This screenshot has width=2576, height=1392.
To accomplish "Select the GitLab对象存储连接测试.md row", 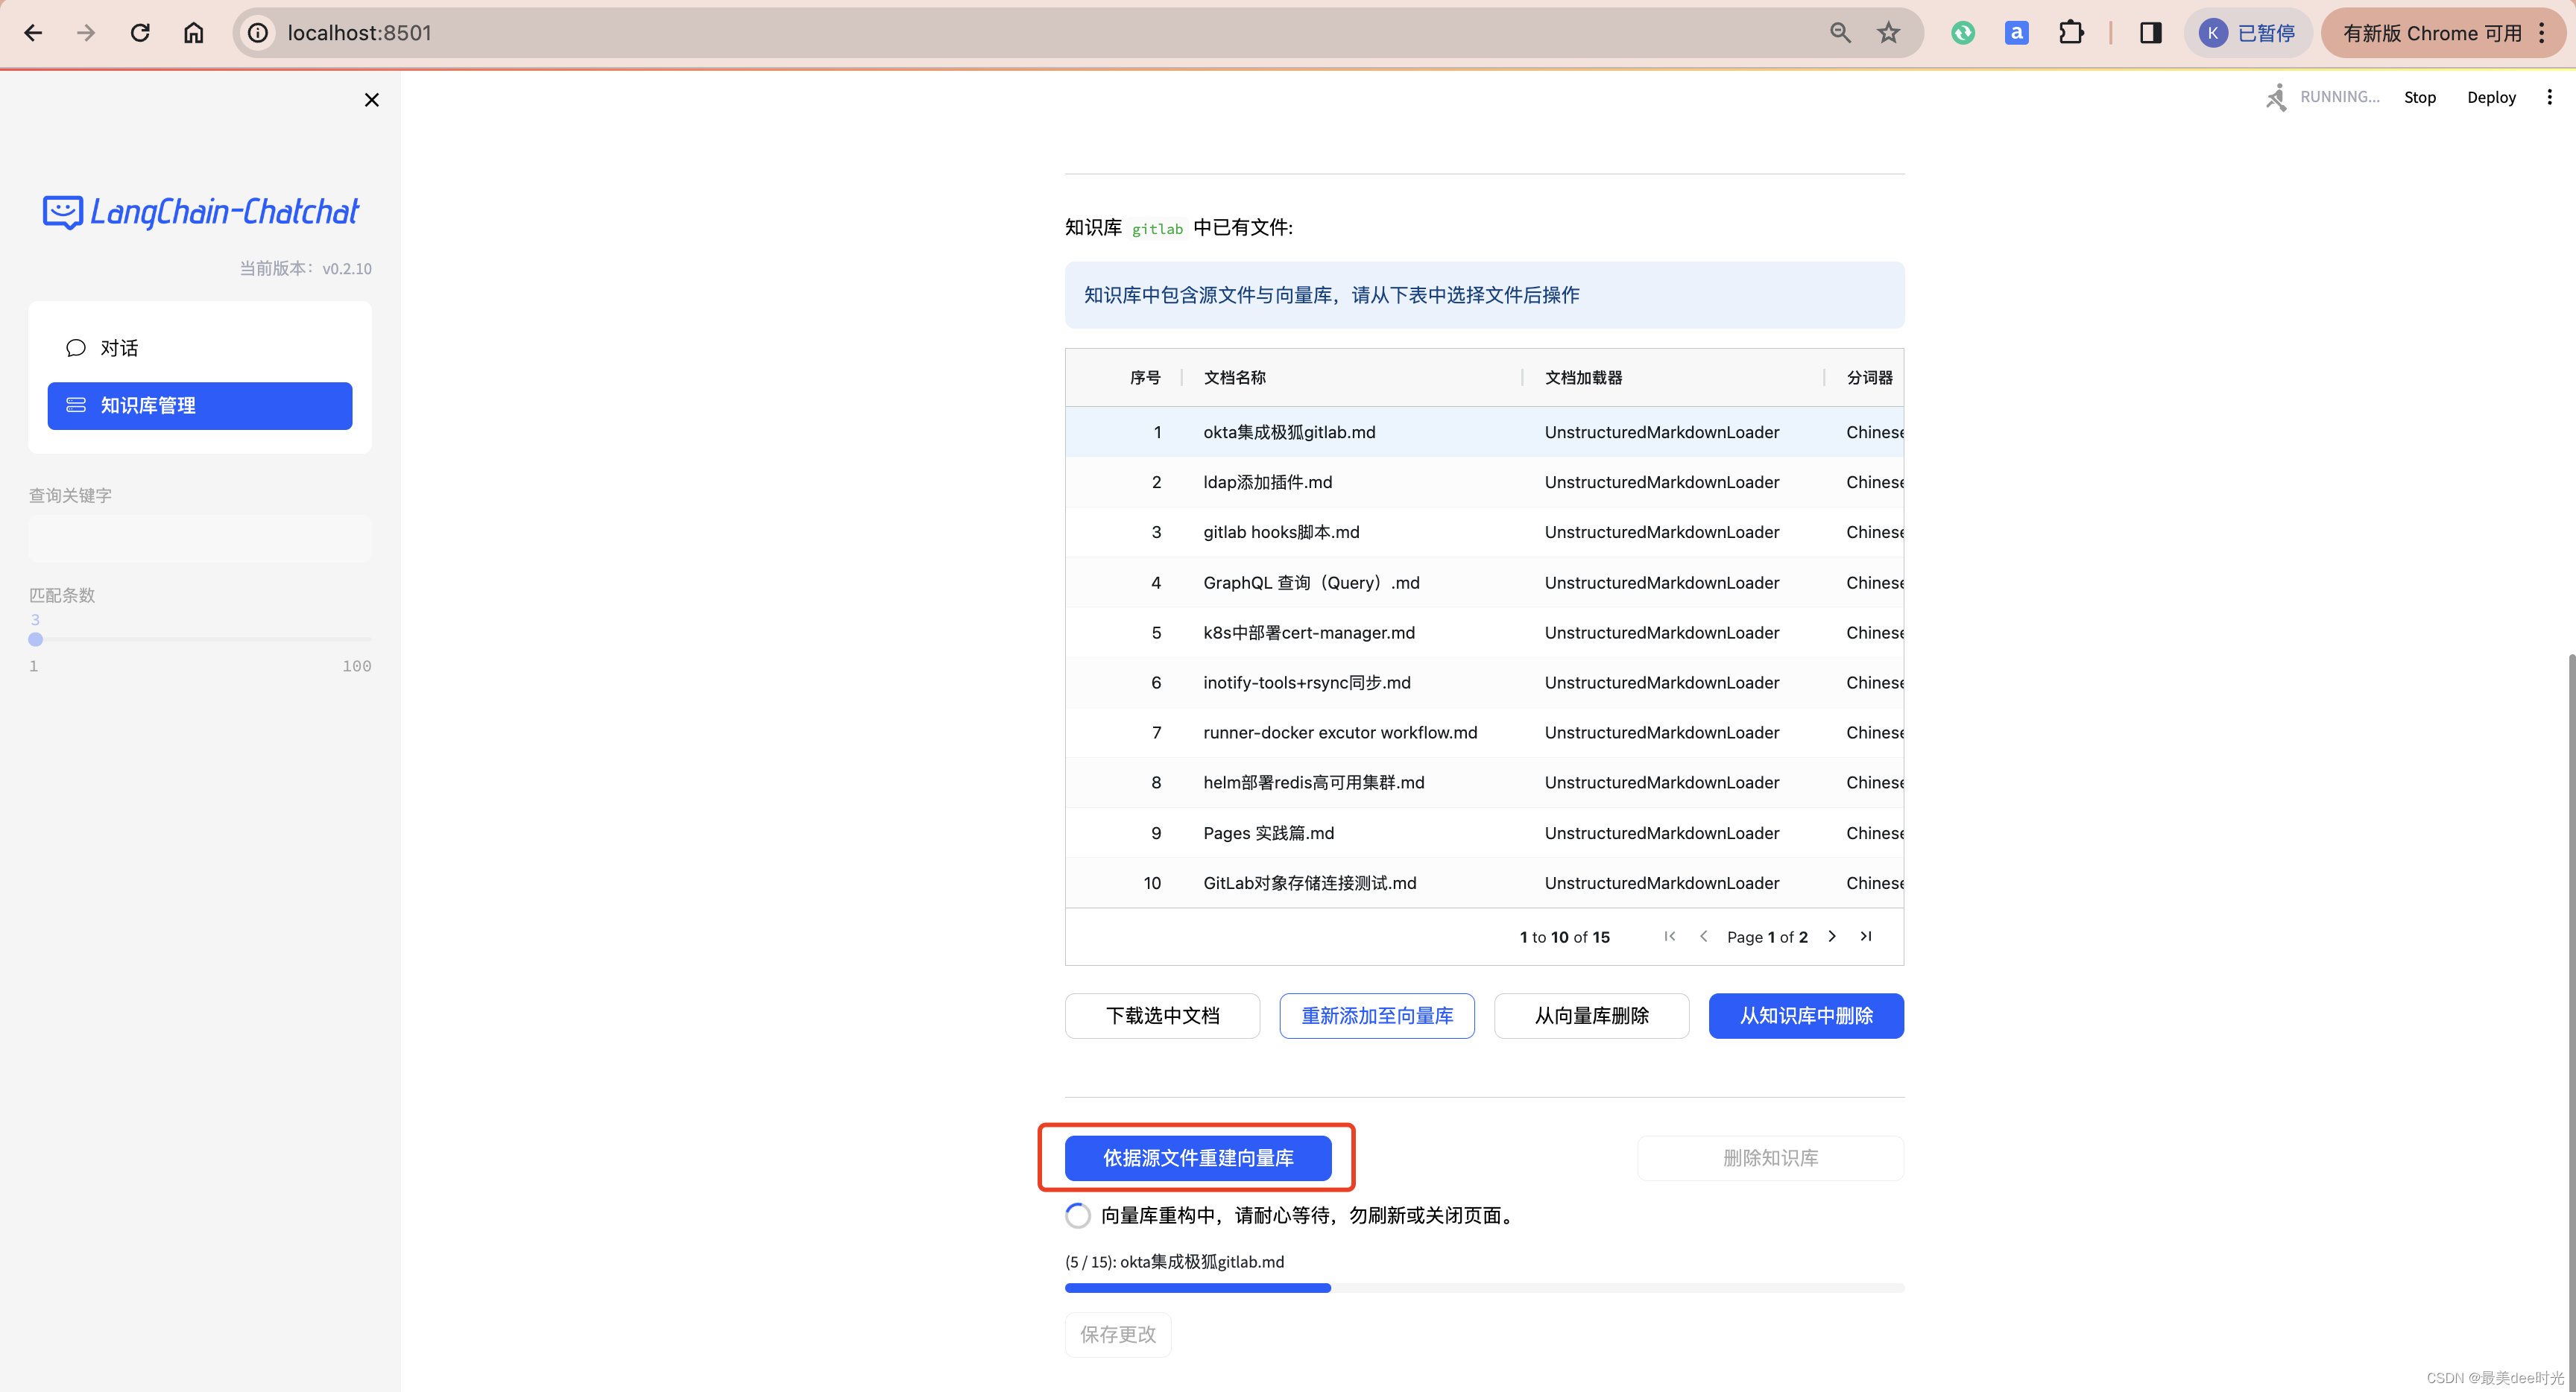I will [x=1484, y=883].
